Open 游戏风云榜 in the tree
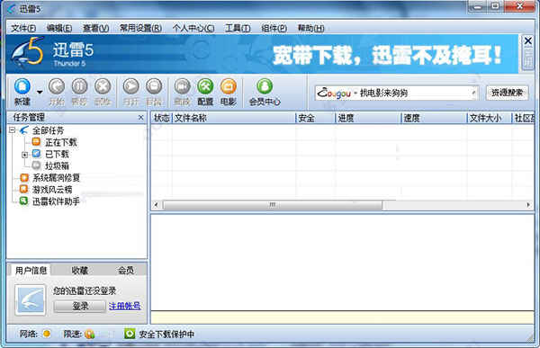The image size is (540, 348). coord(52,190)
